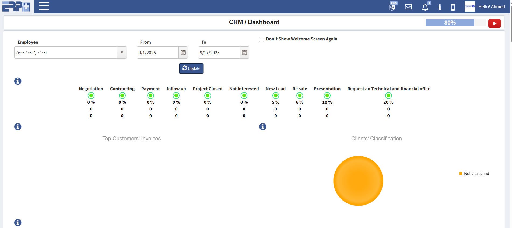Open the notifications bell icon
512x228 pixels.
(425, 7)
